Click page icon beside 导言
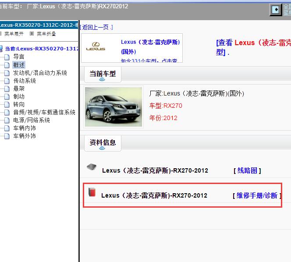The height and width of the screenshot is (262, 291). 7,57
